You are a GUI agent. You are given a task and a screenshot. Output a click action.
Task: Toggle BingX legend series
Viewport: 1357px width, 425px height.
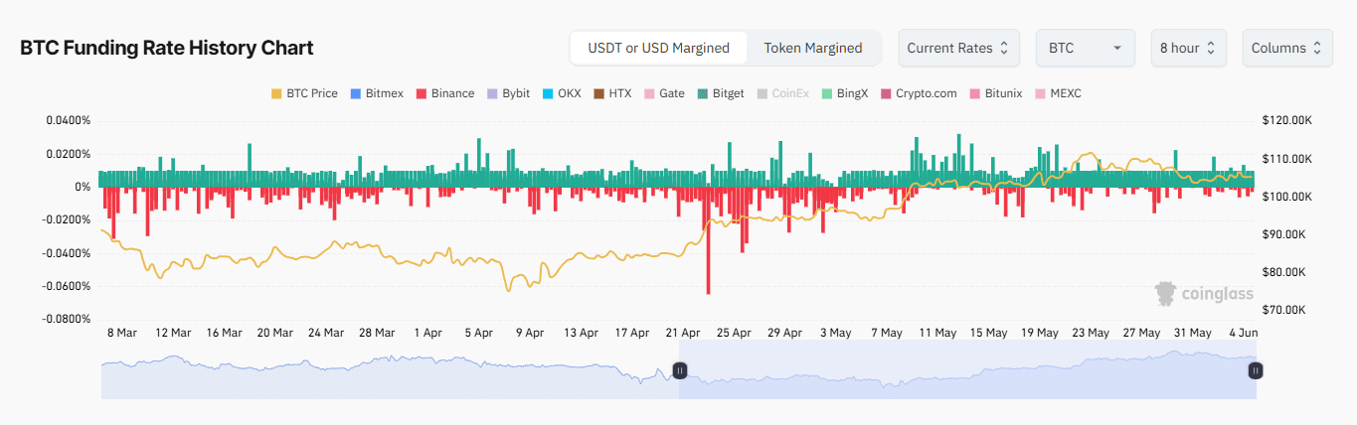[845, 93]
